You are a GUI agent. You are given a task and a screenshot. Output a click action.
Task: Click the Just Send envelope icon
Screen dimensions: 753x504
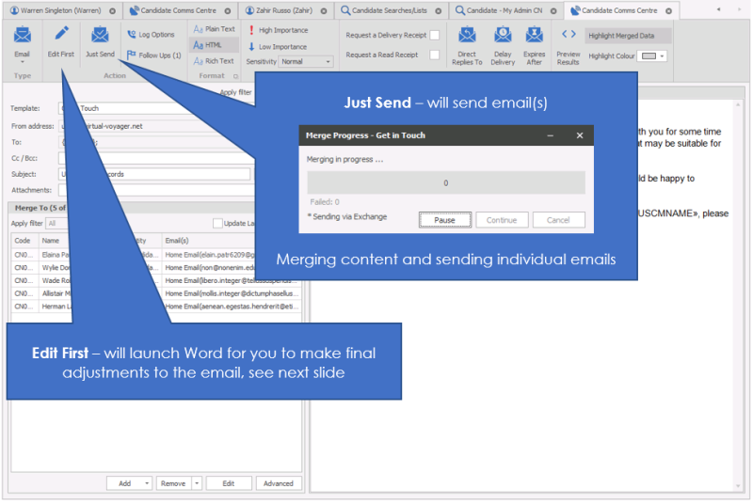[x=100, y=36]
